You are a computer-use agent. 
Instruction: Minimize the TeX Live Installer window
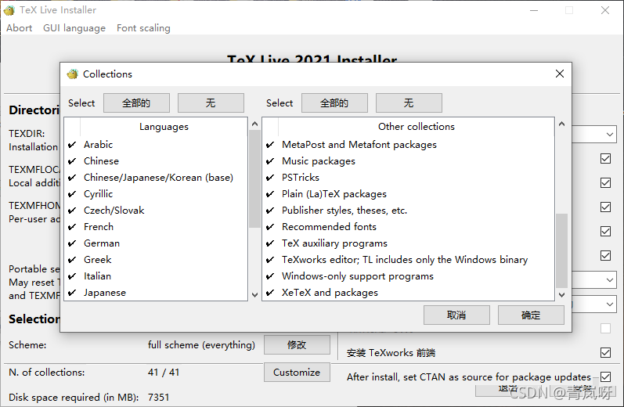pos(534,10)
